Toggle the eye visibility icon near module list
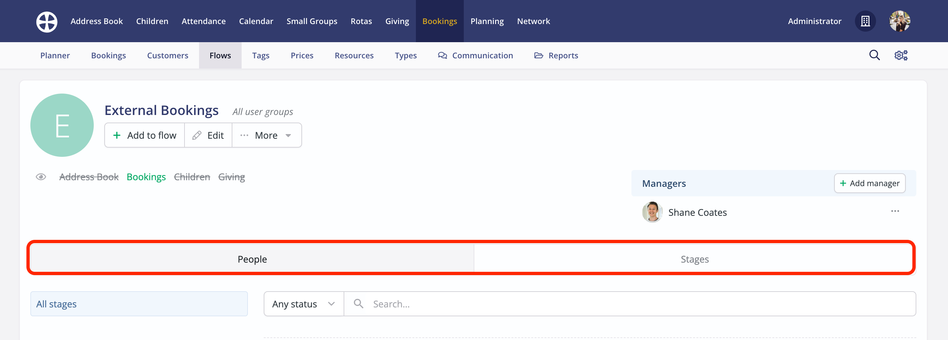The image size is (948, 340). pyautogui.click(x=41, y=177)
